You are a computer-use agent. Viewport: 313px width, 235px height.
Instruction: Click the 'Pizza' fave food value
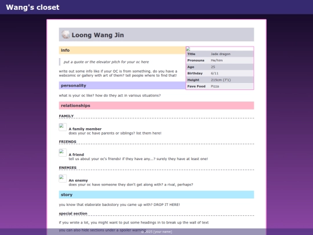[215, 86]
